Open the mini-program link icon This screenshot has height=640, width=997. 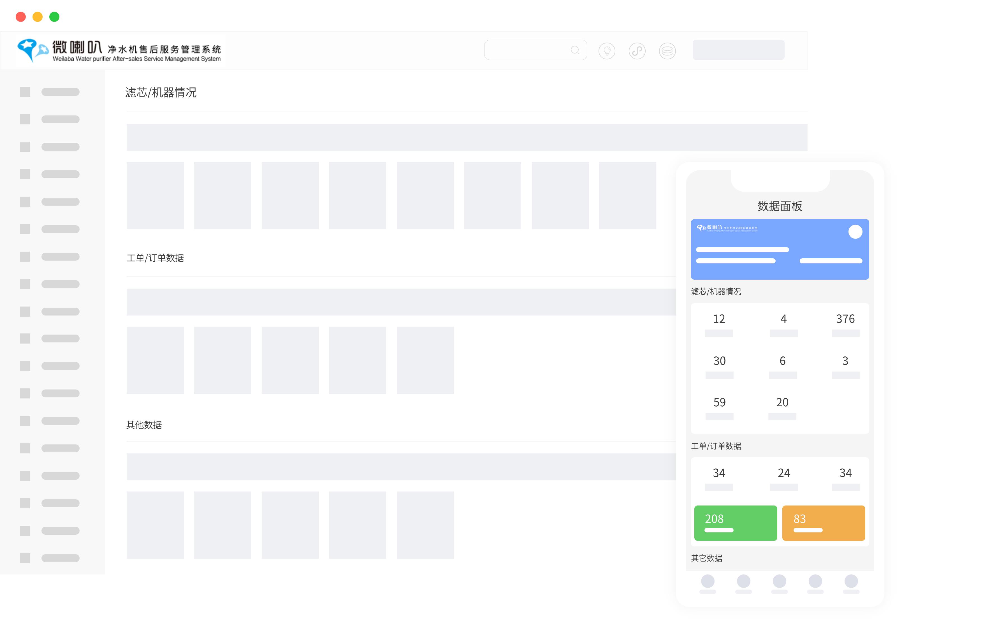[637, 51]
